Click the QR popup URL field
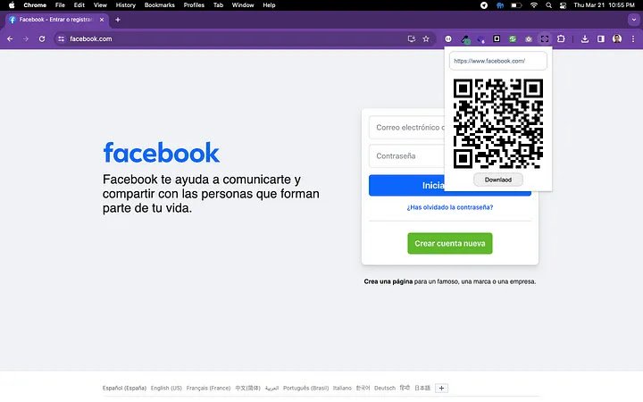 [497, 61]
